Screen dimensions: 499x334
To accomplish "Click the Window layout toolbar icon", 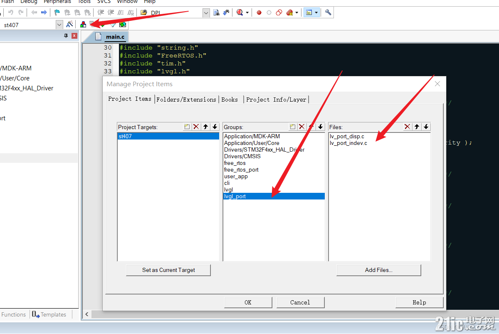I will pyautogui.click(x=309, y=12).
